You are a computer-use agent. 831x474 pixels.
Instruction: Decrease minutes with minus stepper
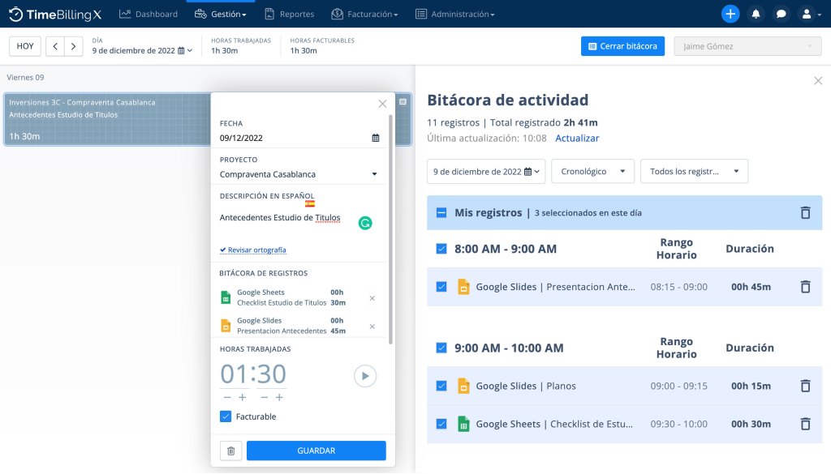(x=264, y=397)
